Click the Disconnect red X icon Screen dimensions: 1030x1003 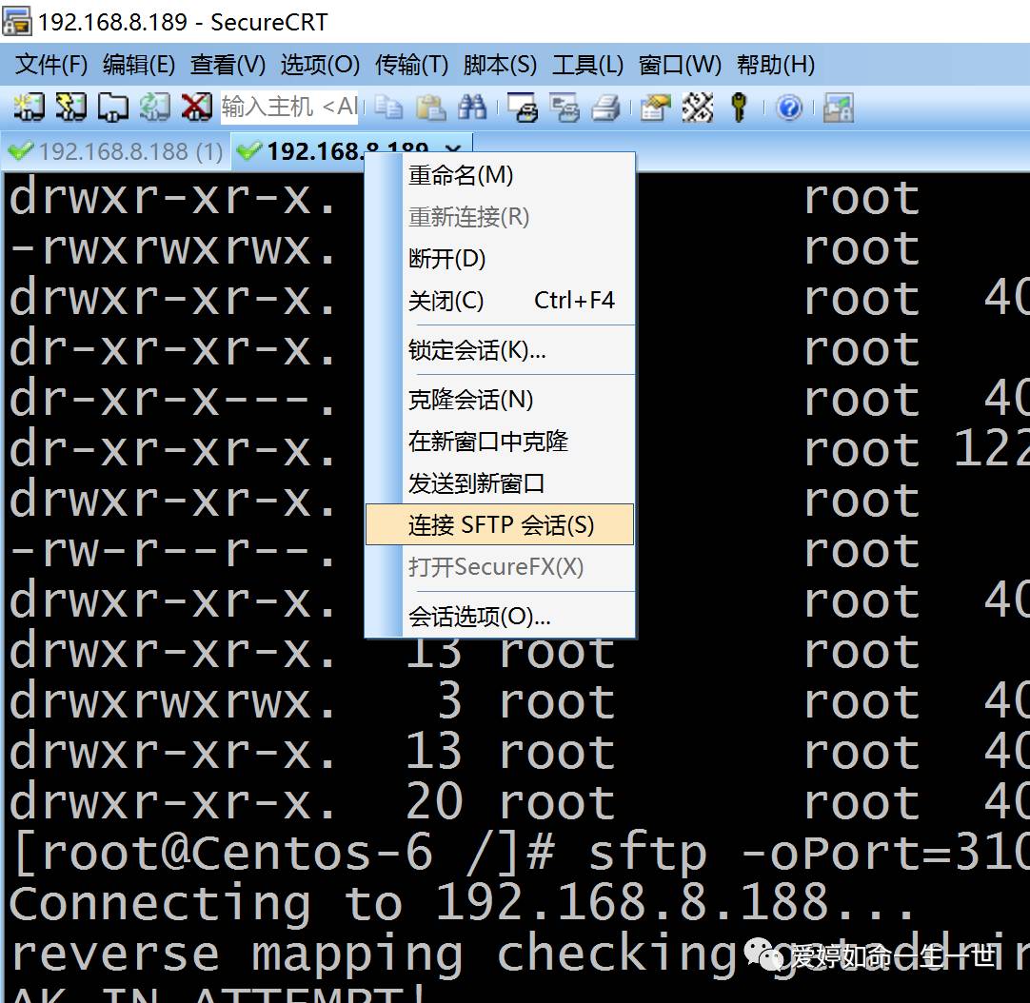tap(196, 108)
